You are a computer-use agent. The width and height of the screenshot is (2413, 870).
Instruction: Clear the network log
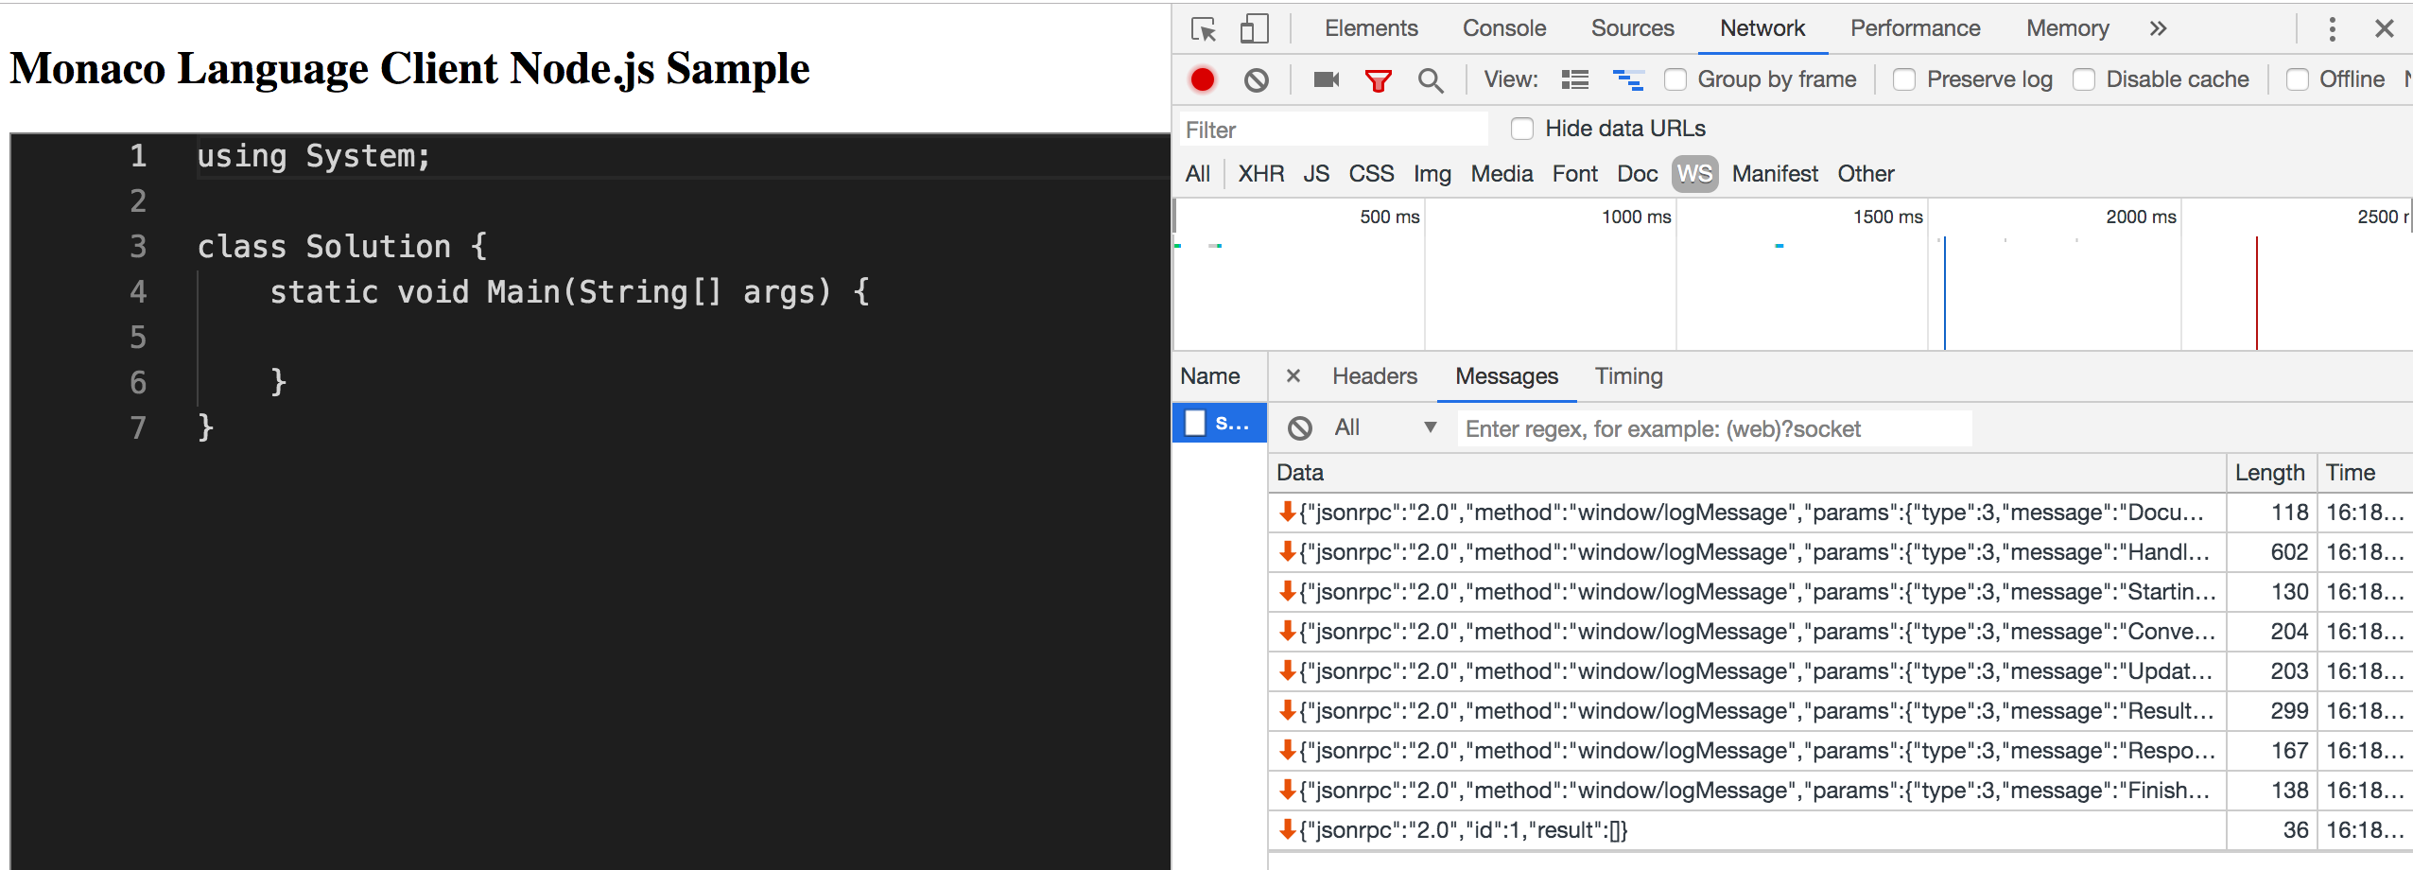1257,80
